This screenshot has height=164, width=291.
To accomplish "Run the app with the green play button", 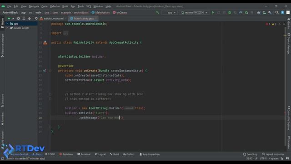I will 213,12.
